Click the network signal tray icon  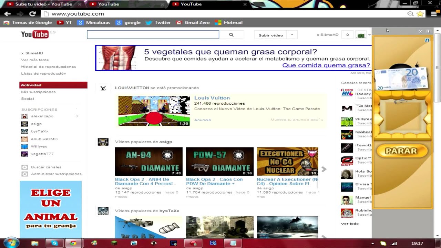tap(394, 244)
